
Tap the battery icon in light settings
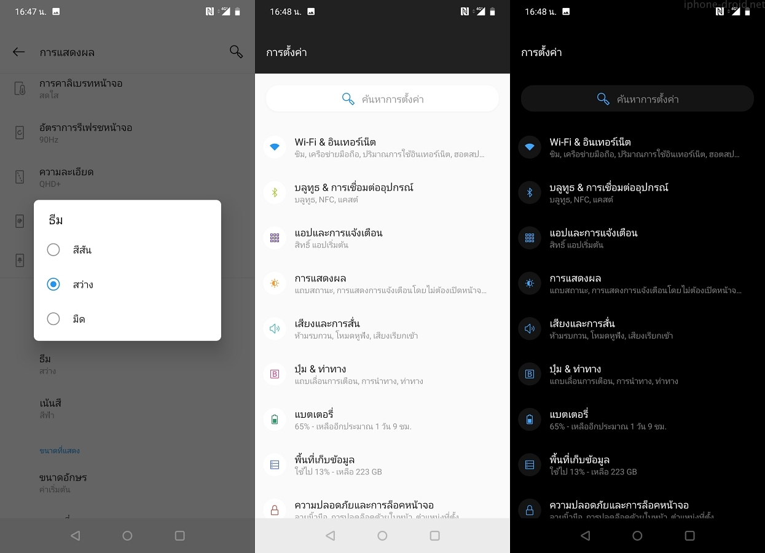[x=275, y=420]
